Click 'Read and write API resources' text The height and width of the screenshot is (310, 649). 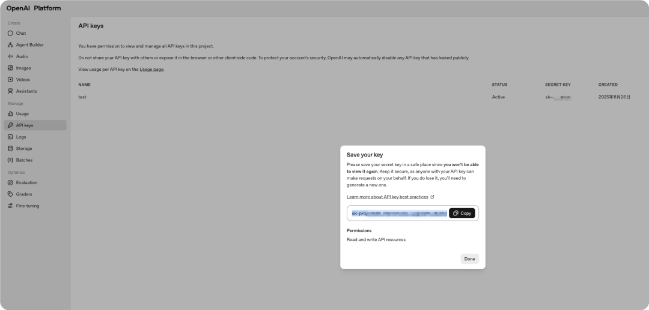pos(376,239)
